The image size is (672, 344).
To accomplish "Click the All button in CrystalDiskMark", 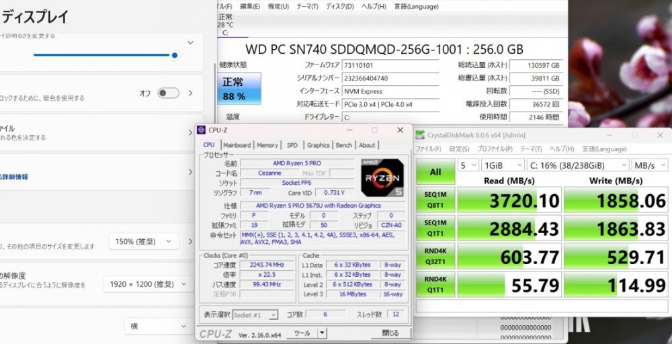I will (435, 172).
